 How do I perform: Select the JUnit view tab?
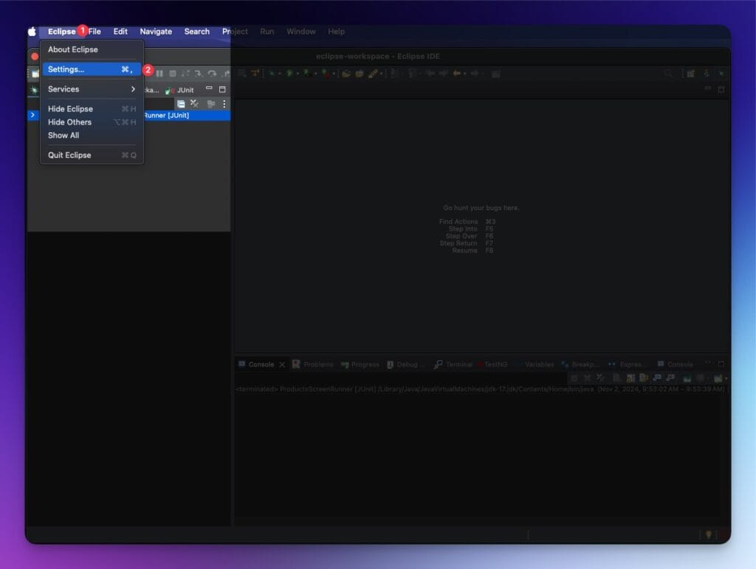(180, 90)
